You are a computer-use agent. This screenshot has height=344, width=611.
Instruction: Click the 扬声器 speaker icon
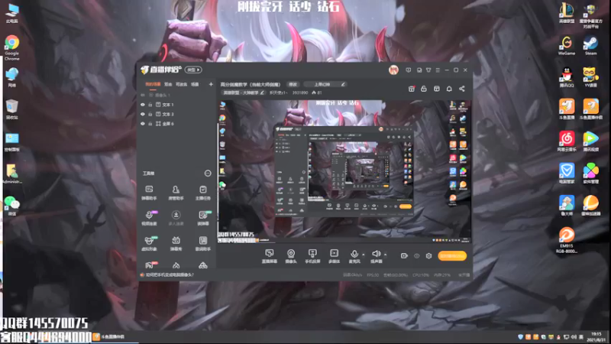[376, 254]
